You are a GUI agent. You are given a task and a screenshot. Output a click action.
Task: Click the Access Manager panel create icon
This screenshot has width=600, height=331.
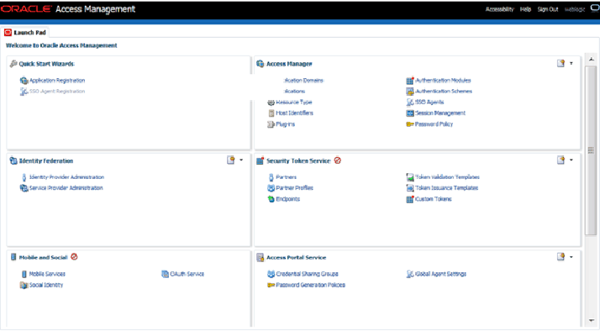(561, 64)
